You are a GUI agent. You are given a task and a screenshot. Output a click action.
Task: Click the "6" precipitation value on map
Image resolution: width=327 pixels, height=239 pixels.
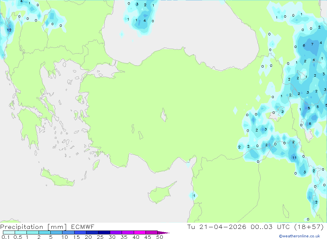point(304,45)
